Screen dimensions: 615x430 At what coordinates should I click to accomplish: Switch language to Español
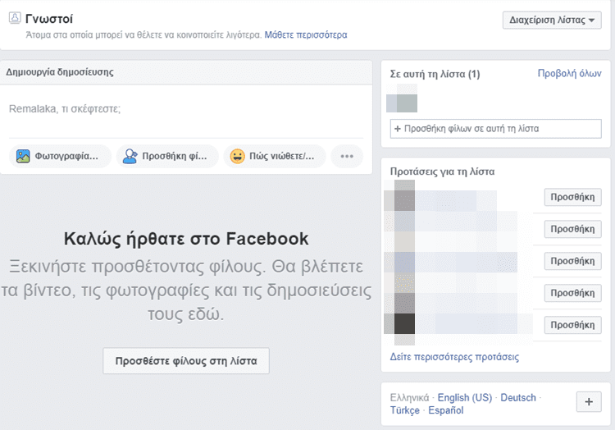click(446, 410)
